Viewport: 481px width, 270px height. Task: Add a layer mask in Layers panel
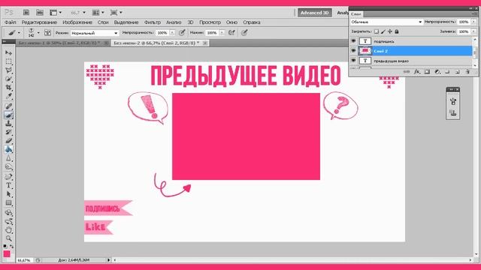pos(427,72)
